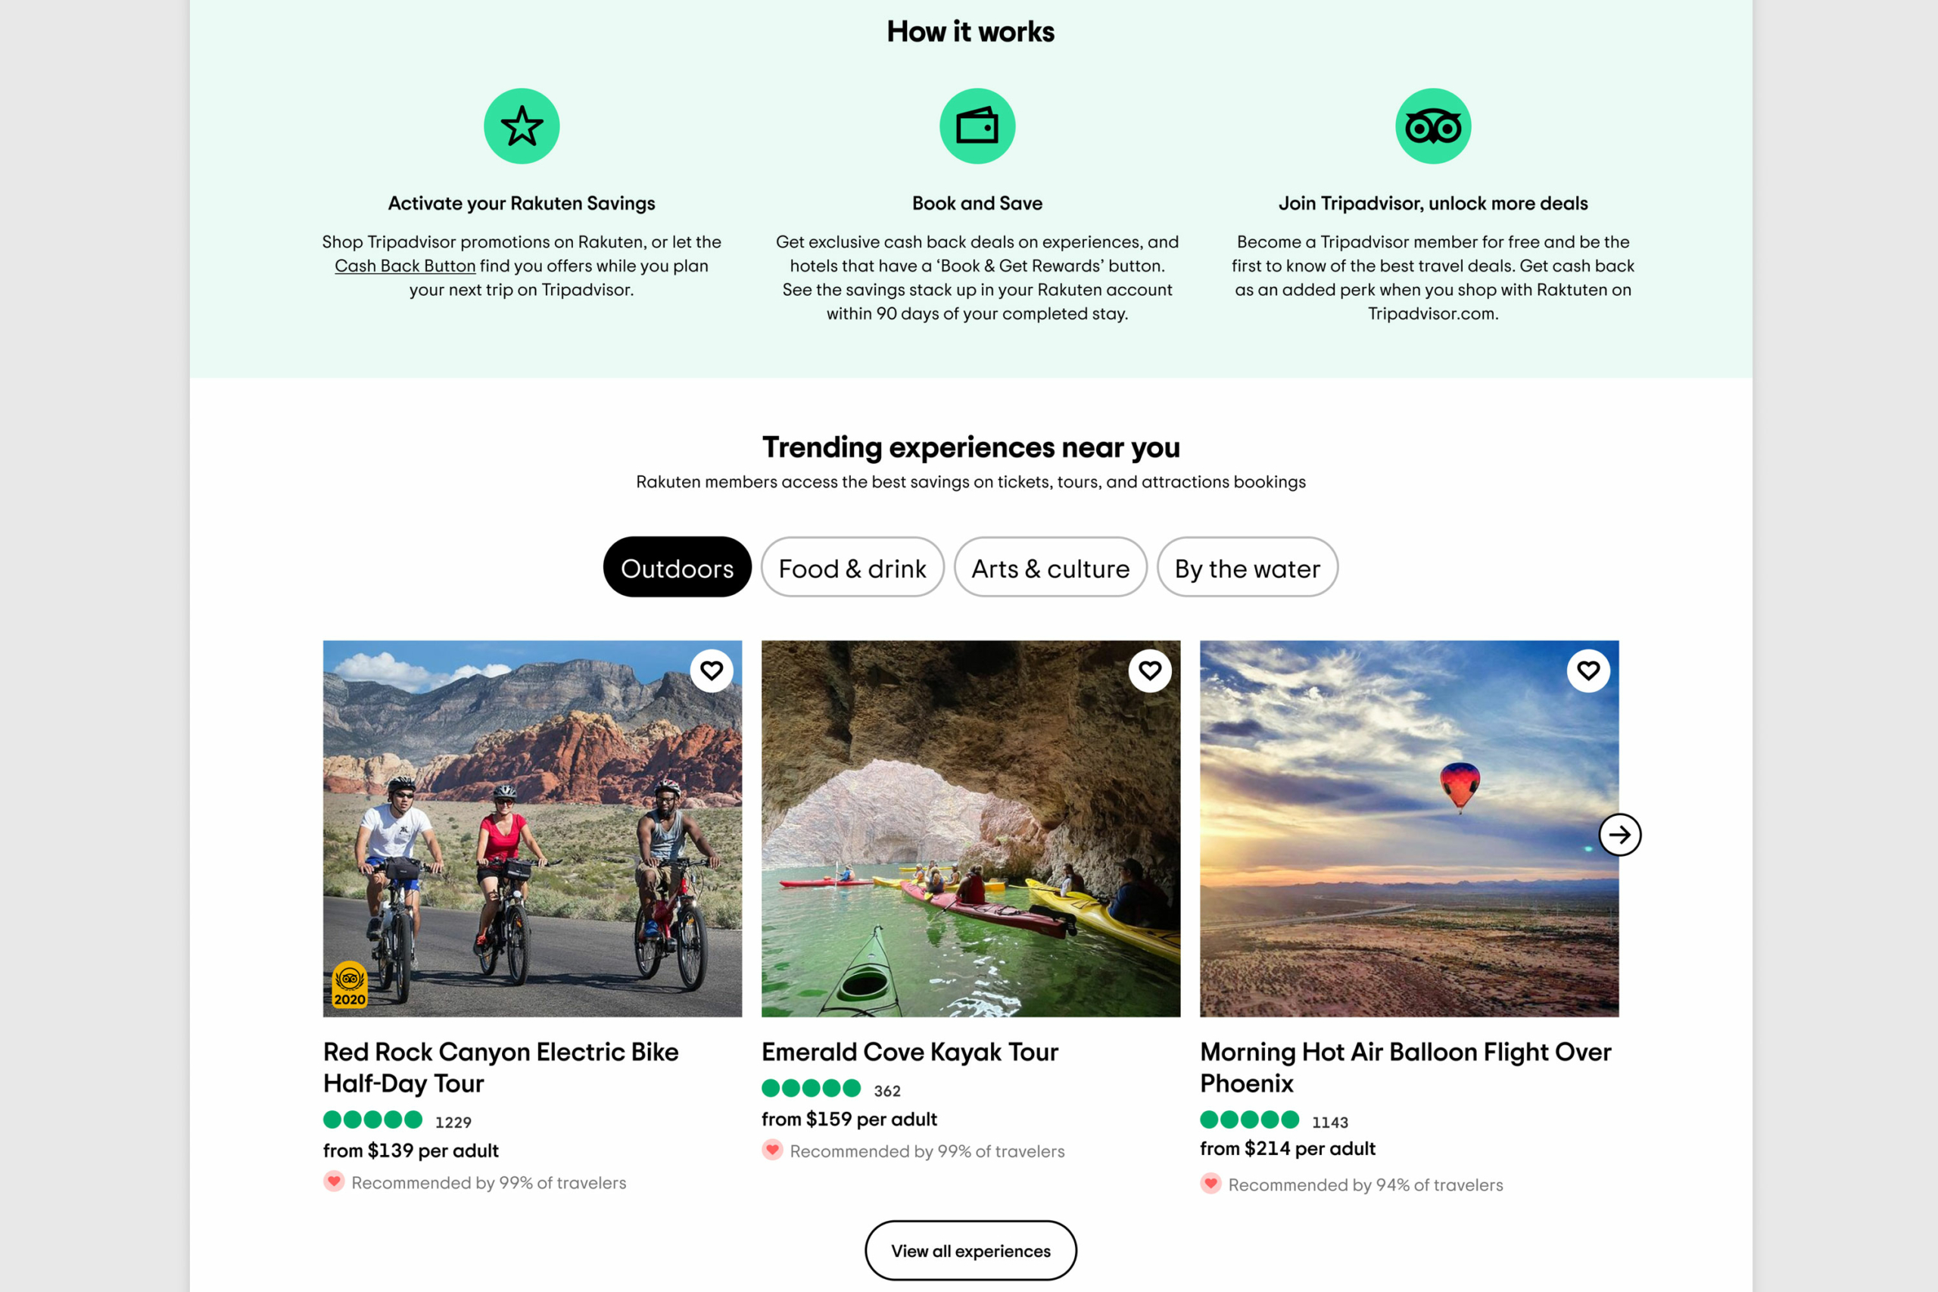Choose the By the water tab
Viewport: 1938px width, 1292px height.
1248,567
